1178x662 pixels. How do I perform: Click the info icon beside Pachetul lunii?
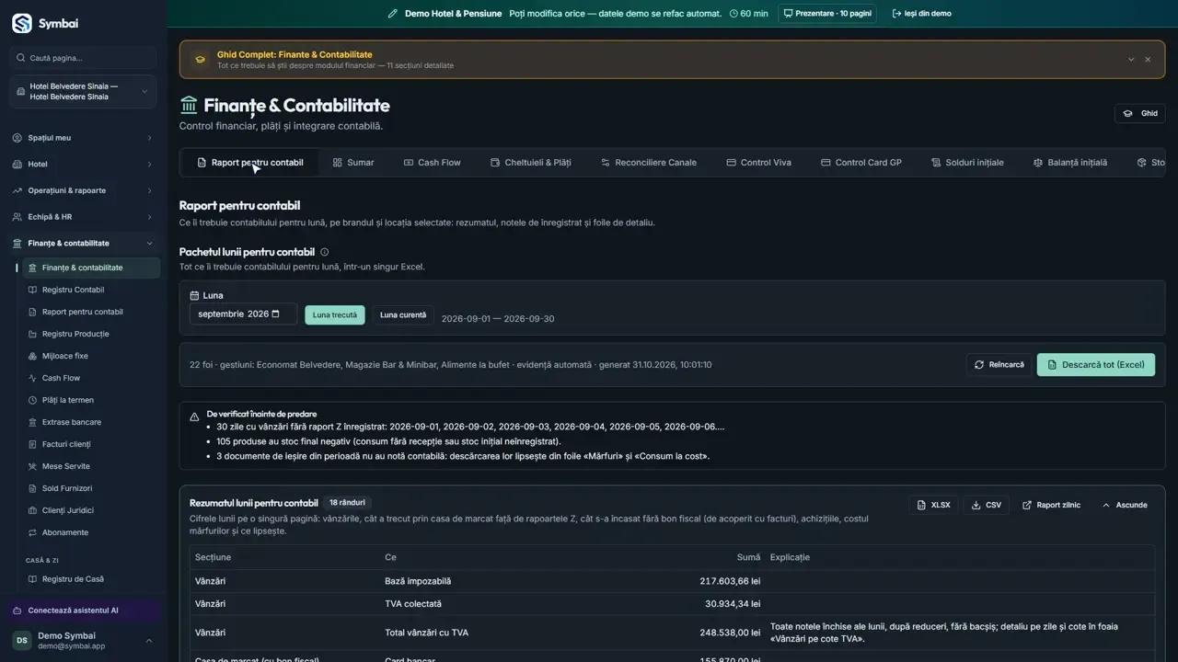click(x=325, y=252)
